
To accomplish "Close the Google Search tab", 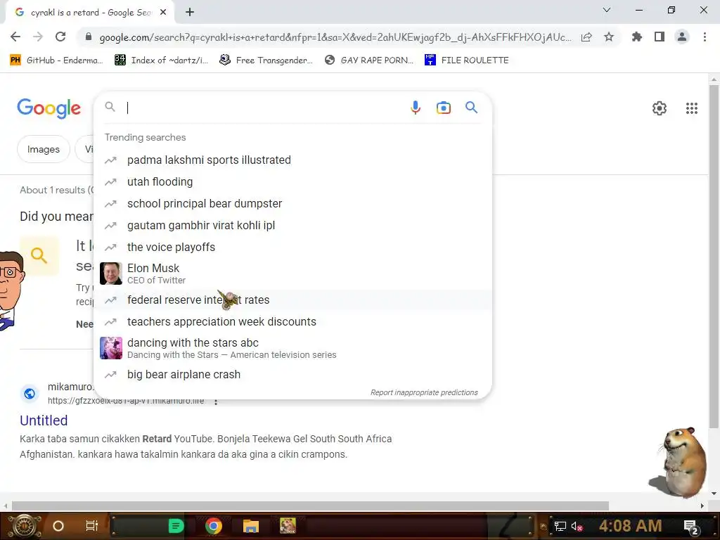I will click(163, 13).
